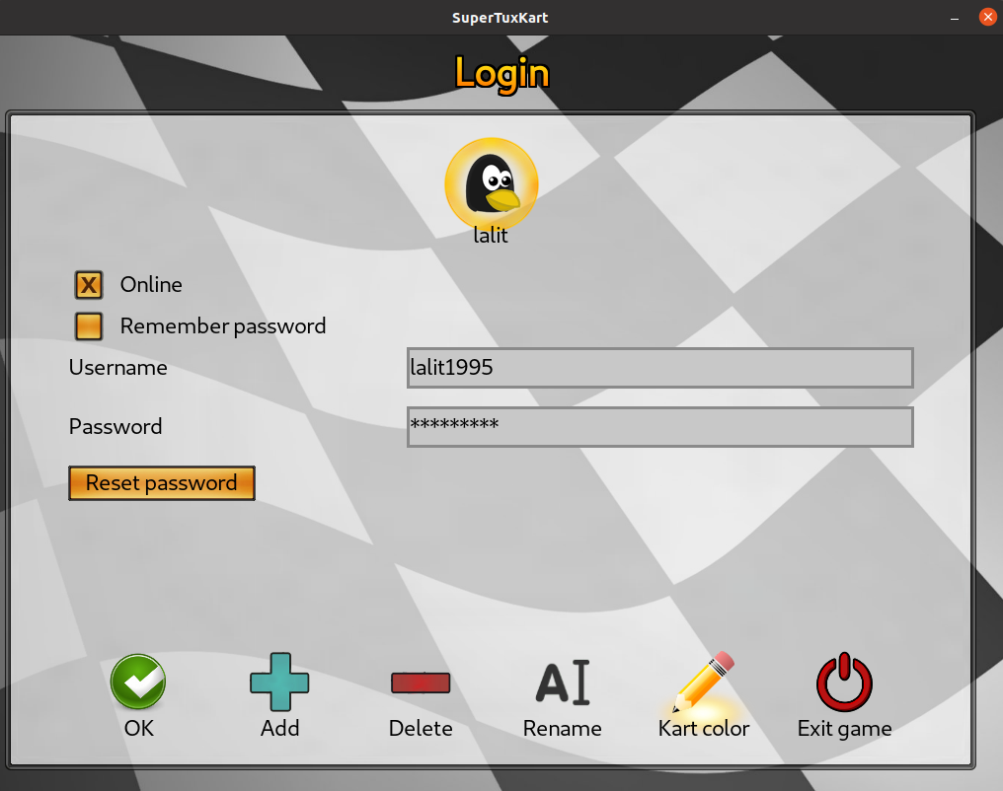Viewport: 1003px width, 791px height.
Task: Click the "lalit" player name under avatar
Action: pos(491,237)
